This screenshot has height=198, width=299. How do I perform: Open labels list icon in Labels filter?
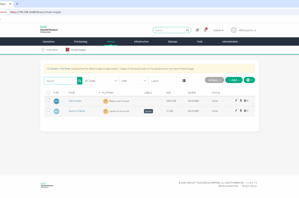click(184, 81)
